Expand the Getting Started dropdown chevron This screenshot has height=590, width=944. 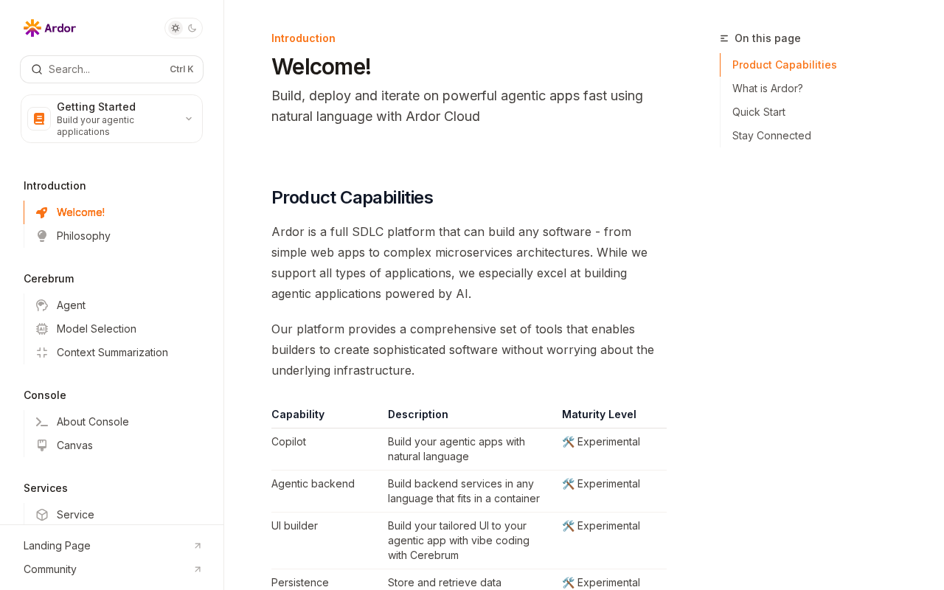tap(189, 119)
